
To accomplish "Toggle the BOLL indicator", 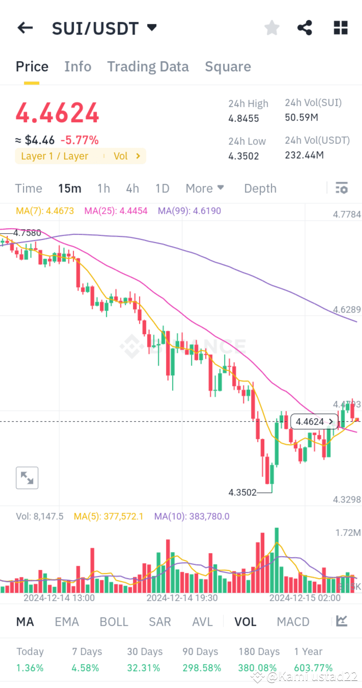I will point(114,621).
